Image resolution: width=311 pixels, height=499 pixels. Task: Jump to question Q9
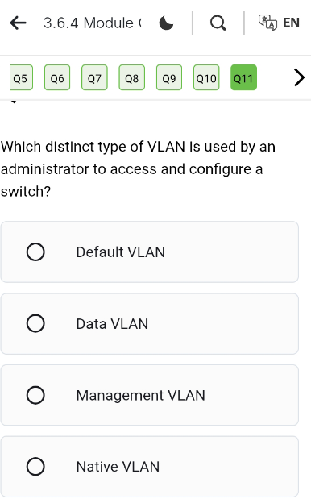pos(169,77)
